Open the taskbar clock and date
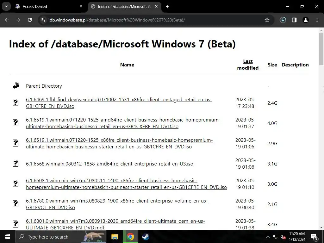 pos(297,237)
